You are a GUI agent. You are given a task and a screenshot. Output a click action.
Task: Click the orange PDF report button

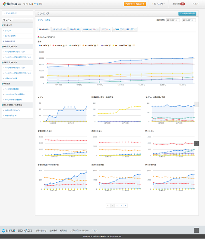point(135,4)
